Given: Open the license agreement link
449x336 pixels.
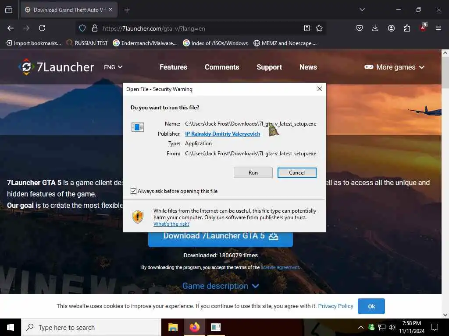Looking at the screenshot, I should (x=280, y=267).
